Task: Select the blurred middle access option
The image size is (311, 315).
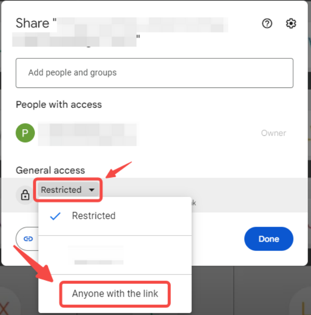Action: [115, 255]
